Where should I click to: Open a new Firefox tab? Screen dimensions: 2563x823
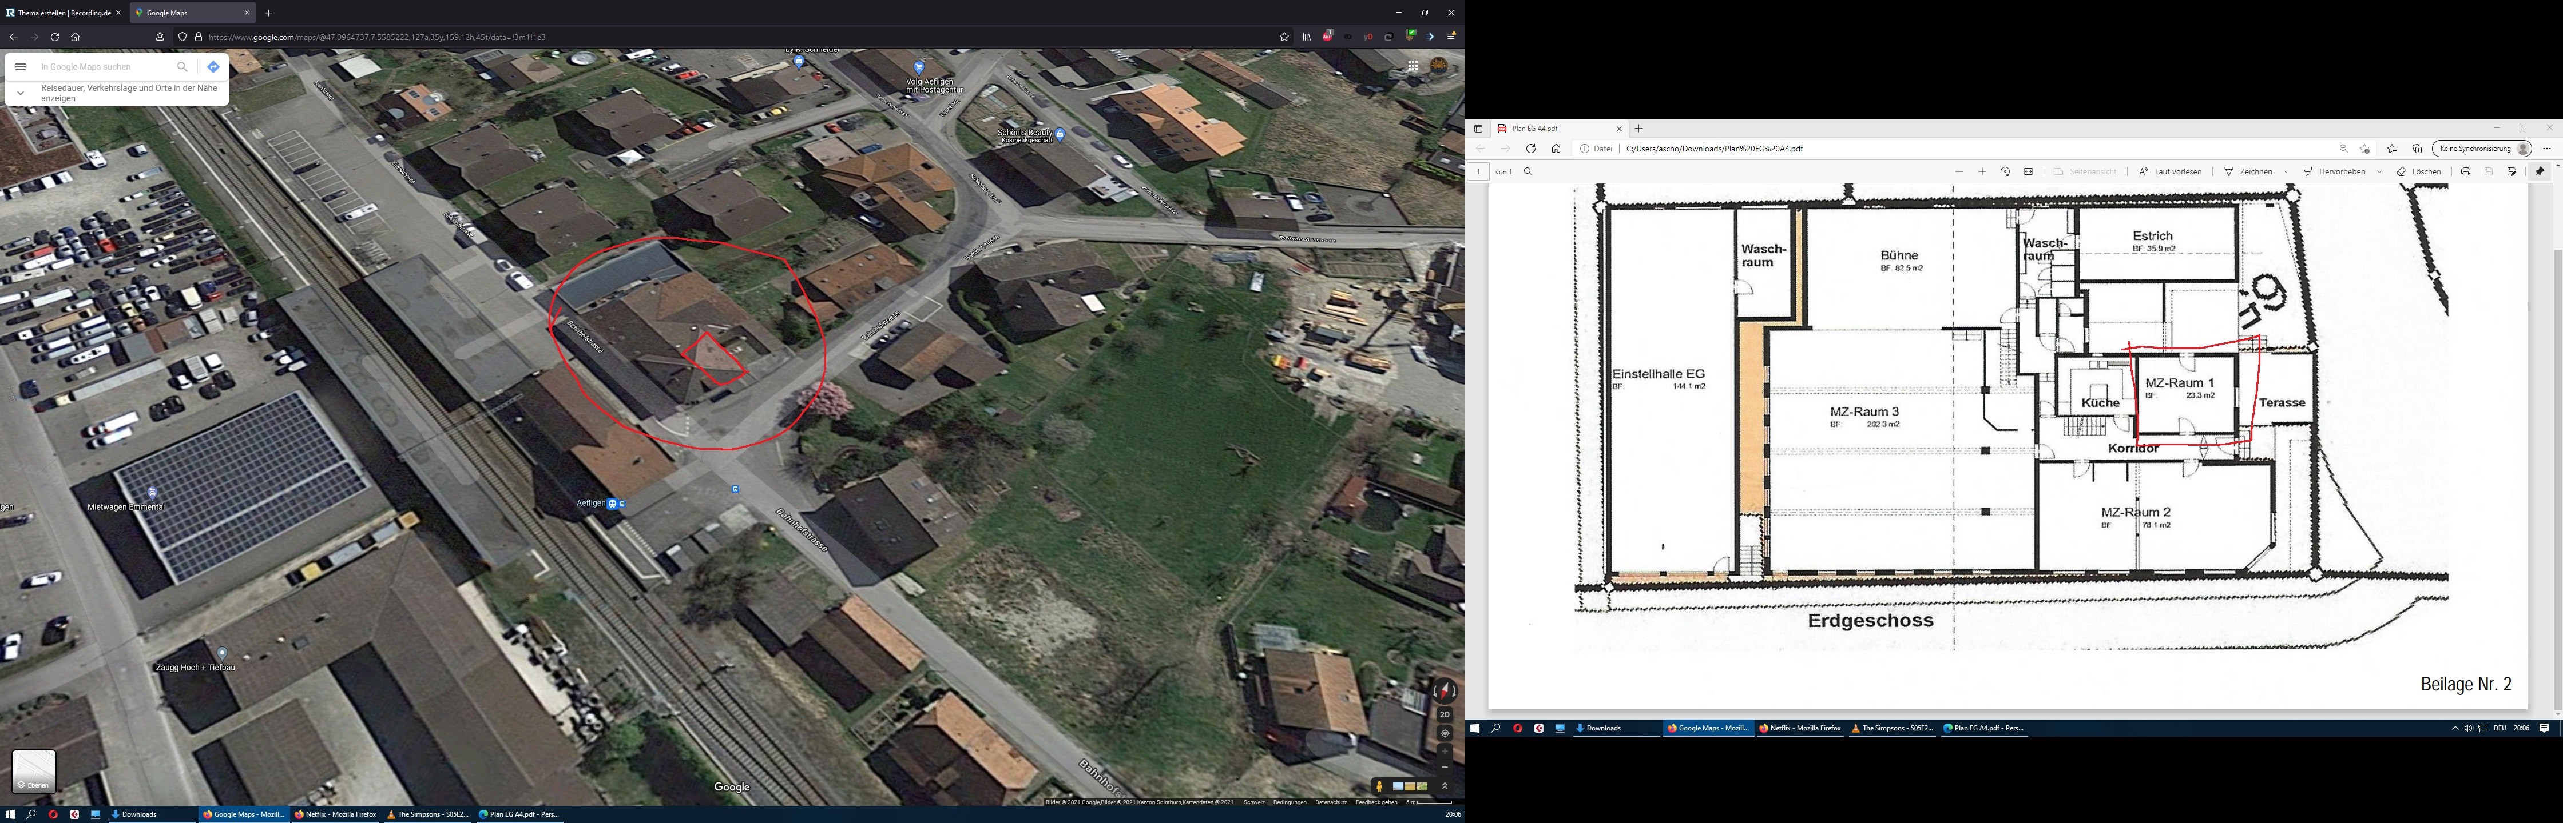coord(269,13)
